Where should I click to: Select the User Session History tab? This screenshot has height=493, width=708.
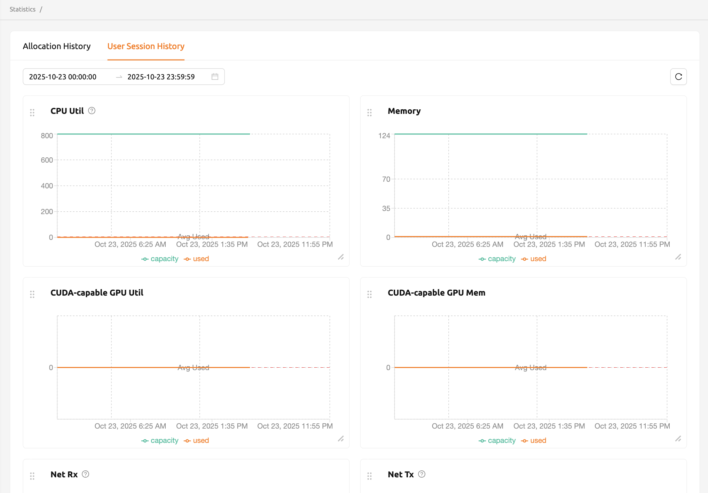[146, 46]
